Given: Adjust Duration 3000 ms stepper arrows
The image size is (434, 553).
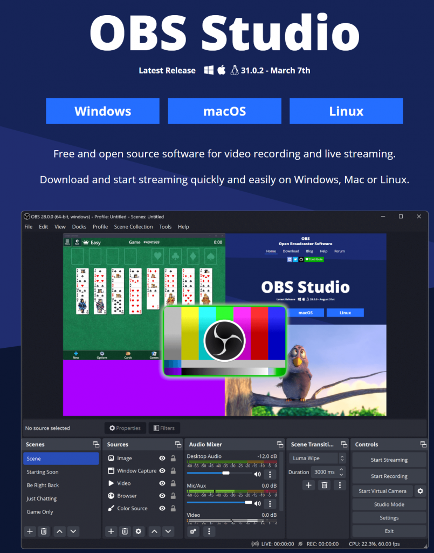Looking at the screenshot, I should pyautogui.click(x=341, y=472).
